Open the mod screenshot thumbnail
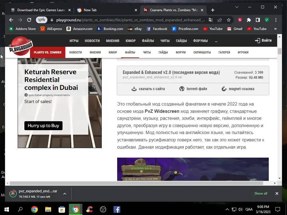This screenshot has width=287, height=215. 193,169
